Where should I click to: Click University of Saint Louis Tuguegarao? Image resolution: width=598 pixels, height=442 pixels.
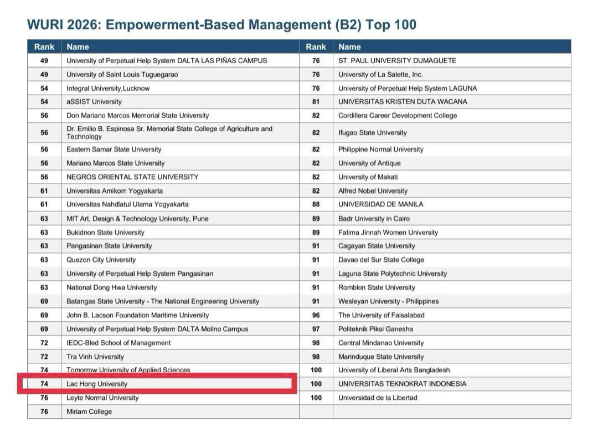pyautogui.click(x=122, y=74)
